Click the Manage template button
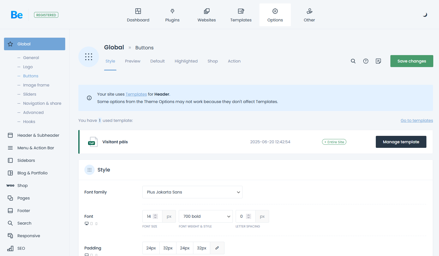This screenshot has width=439, height=256. 401,142
